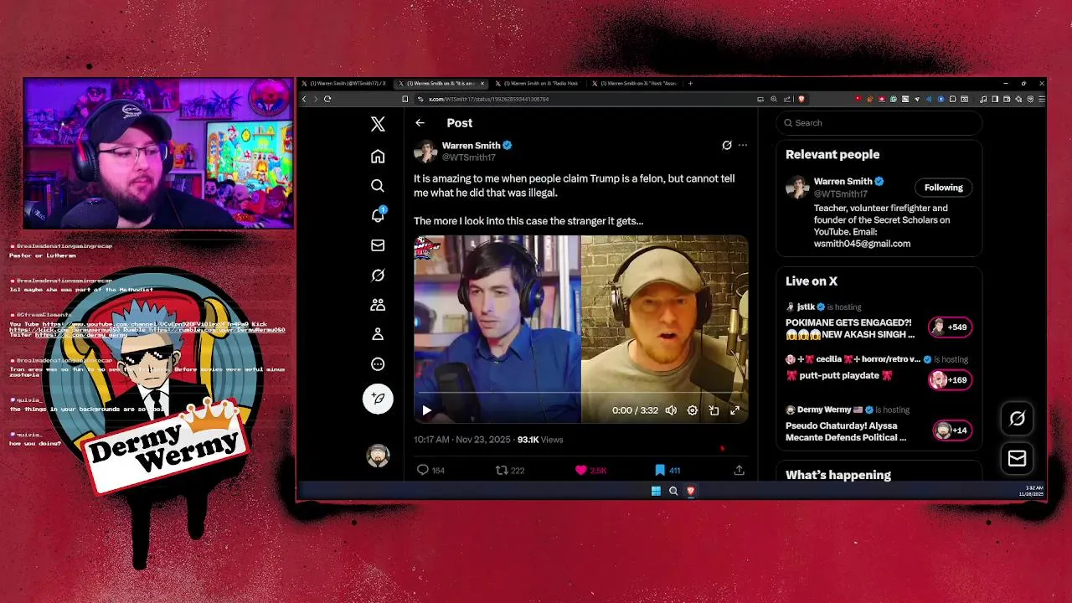Image resolution: width=1072 pixels, height=603 pixels.
Task: Open @WTSmith17 handle under author name
Action: (468, 157)
